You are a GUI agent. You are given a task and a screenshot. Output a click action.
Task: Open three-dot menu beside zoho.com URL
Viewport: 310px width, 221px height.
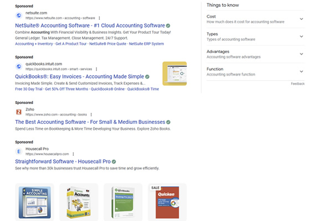click(x=91, y=115)
